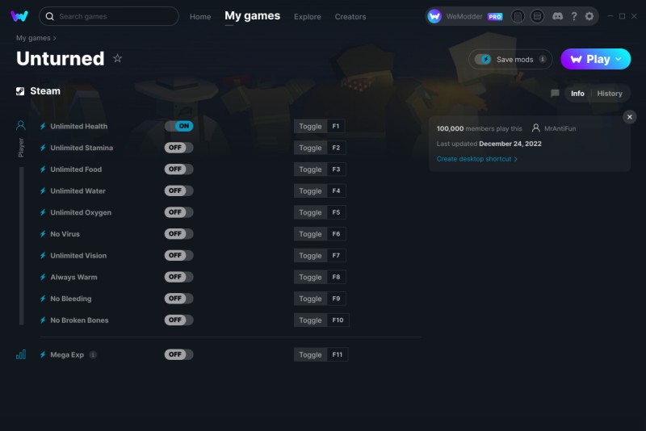Close the info panel with X
Image resolution: width=646 pixels, height=431 pixels.
630,117
